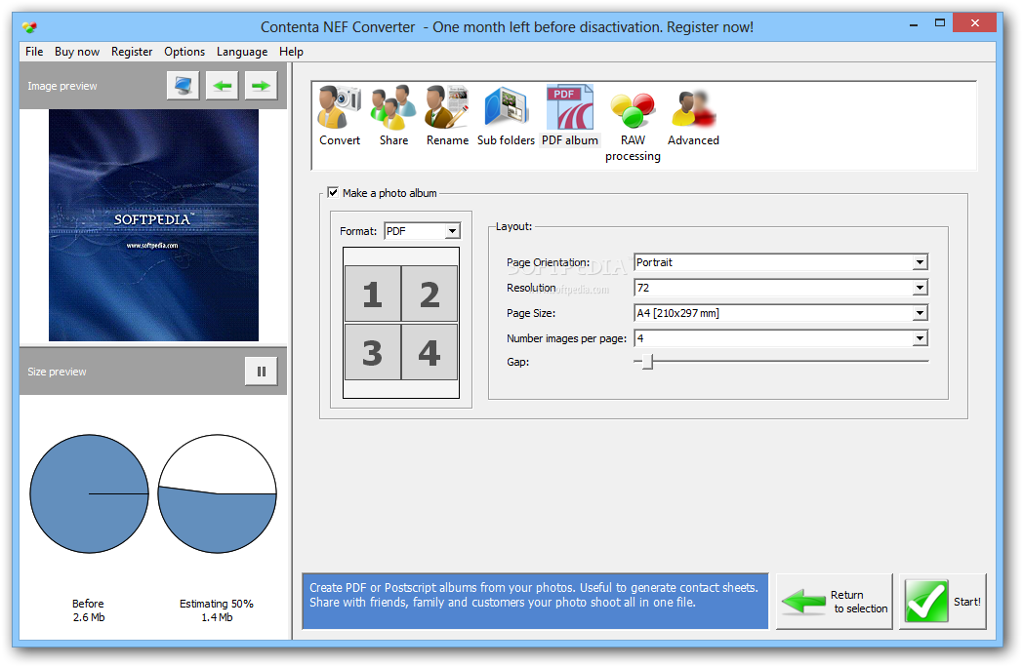
Task: Open the Language menu
Action: pyautogui.click(x=242, y=52)
